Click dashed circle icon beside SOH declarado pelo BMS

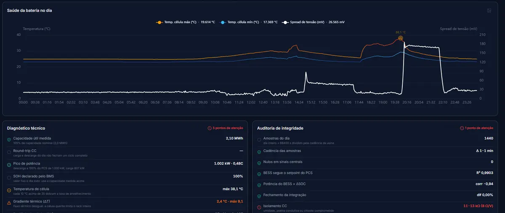point(9,178)
